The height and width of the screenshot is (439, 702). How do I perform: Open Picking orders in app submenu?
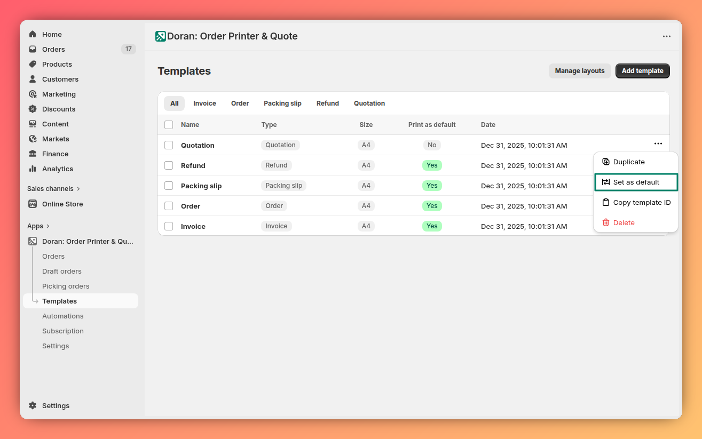tap(66, 286)
